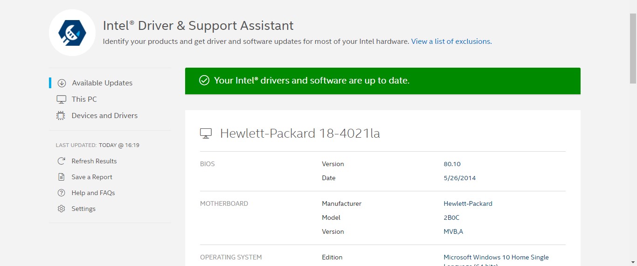Click the checkmark icon in green banner
This screenshot has height=266, width=637.
[x=204, y=81]
